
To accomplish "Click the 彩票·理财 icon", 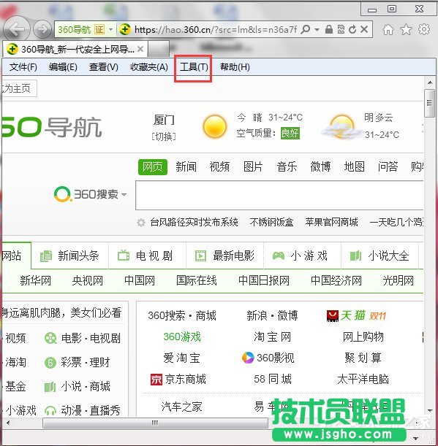I will [x=50, y=363].
